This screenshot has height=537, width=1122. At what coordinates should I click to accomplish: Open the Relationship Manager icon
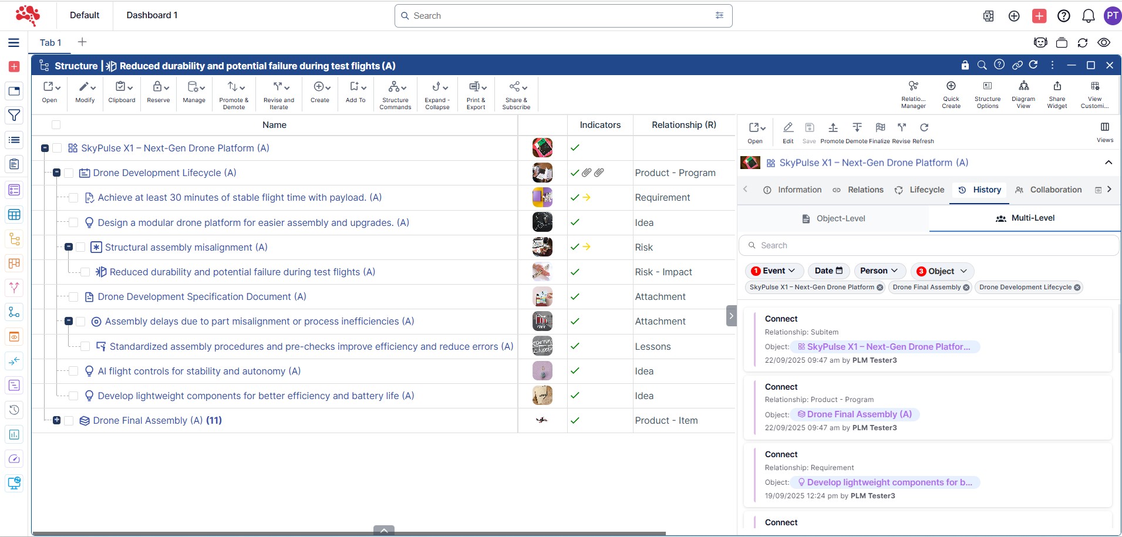[x=913, y=87]
